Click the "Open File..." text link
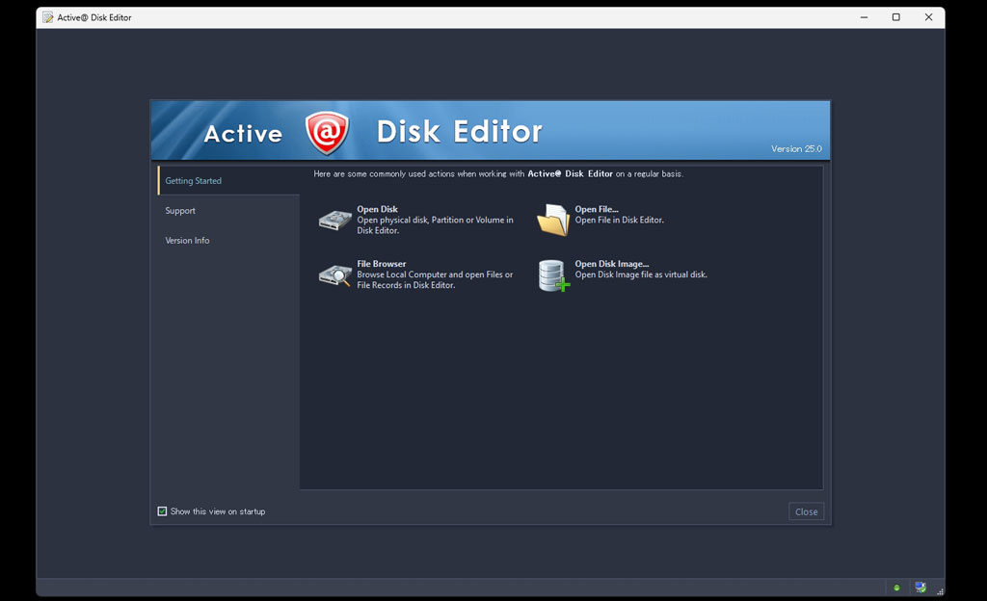Image resolution: width=987 pixels, height=601 pixels. [597, 209]
